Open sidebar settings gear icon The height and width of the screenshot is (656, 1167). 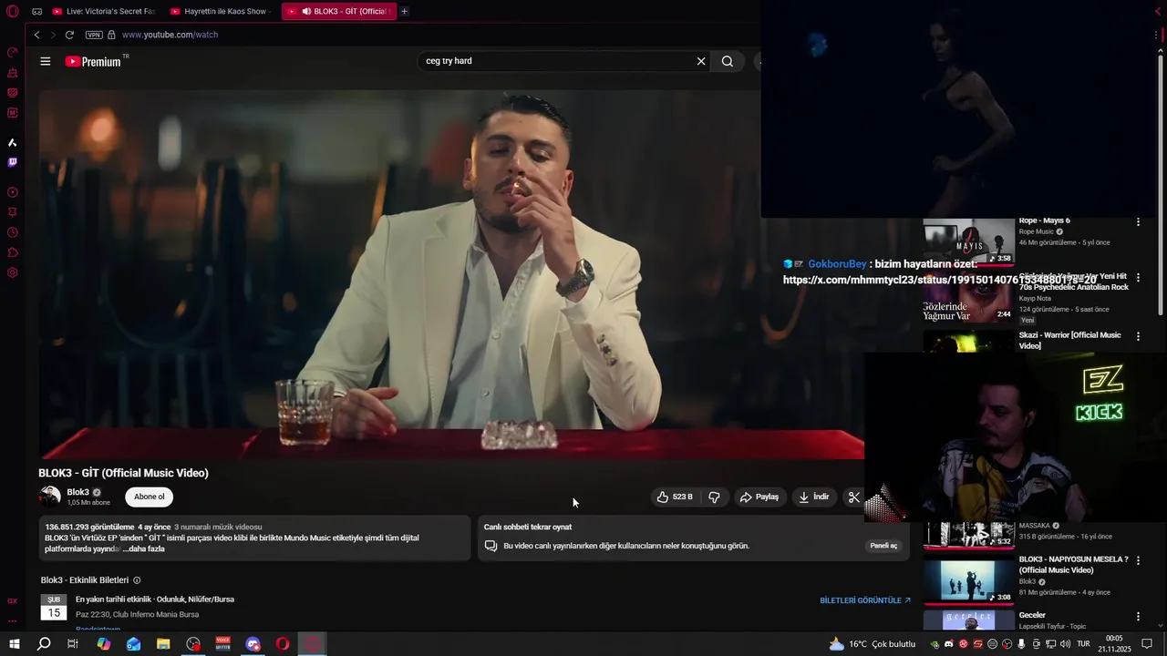[x=13, y=272]
